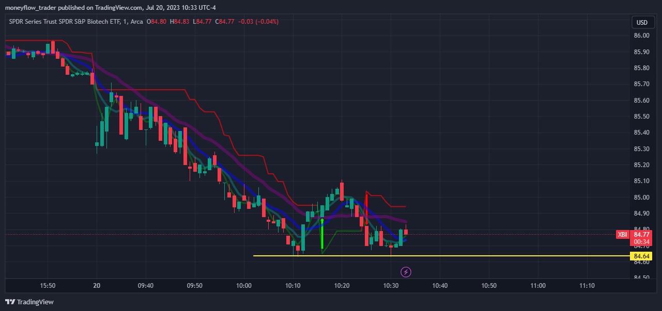The image size is (662, 311).
Task: Click the 09:40 time axis label
Action: click(146, 285)
